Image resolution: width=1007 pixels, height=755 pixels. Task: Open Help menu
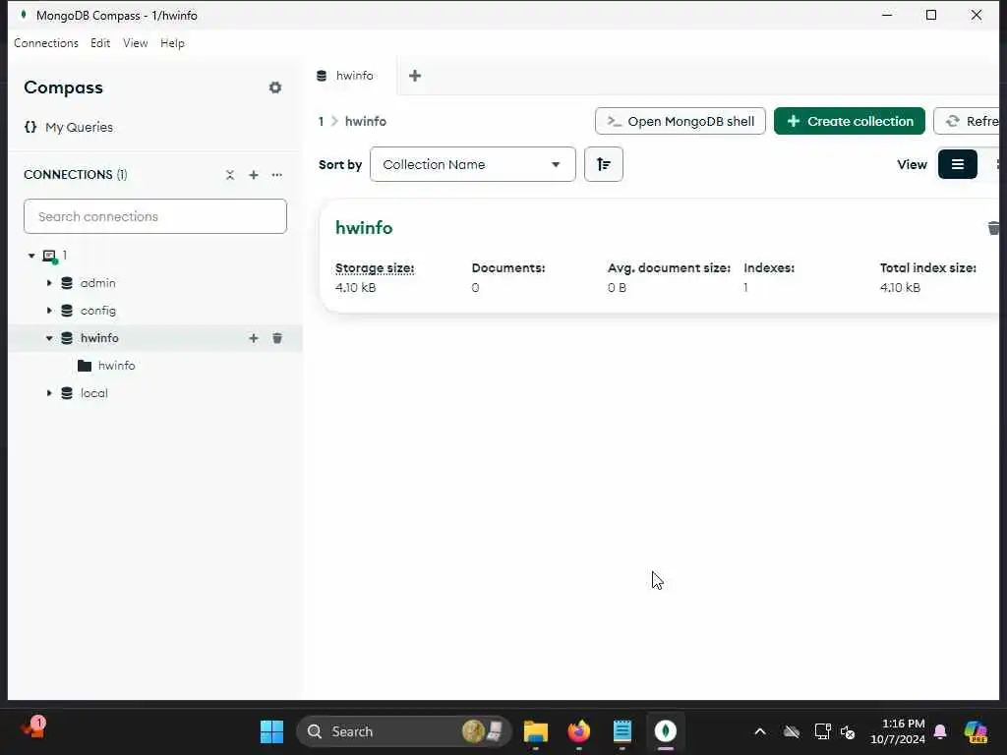click(x=172, y=43)
